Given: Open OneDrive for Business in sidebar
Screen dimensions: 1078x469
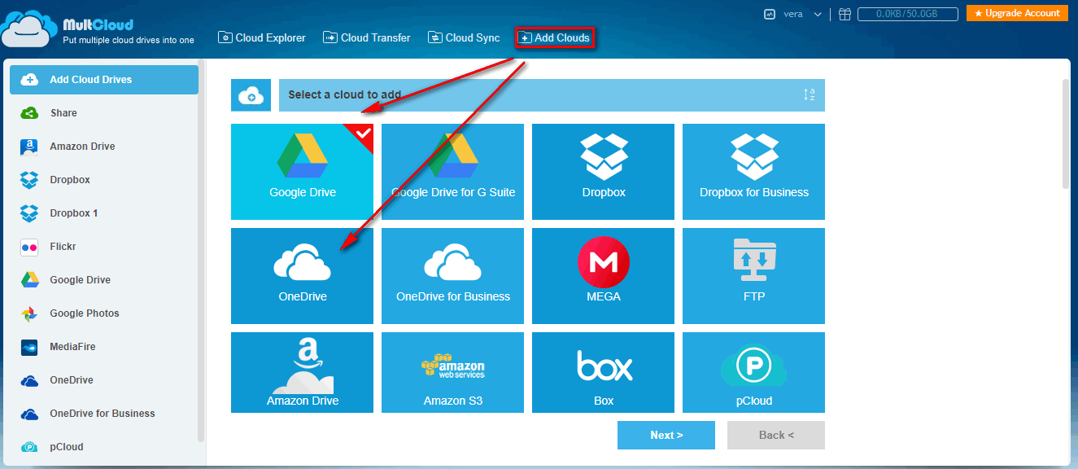Looking at the screenshot, I should click(x=104, y=414).
